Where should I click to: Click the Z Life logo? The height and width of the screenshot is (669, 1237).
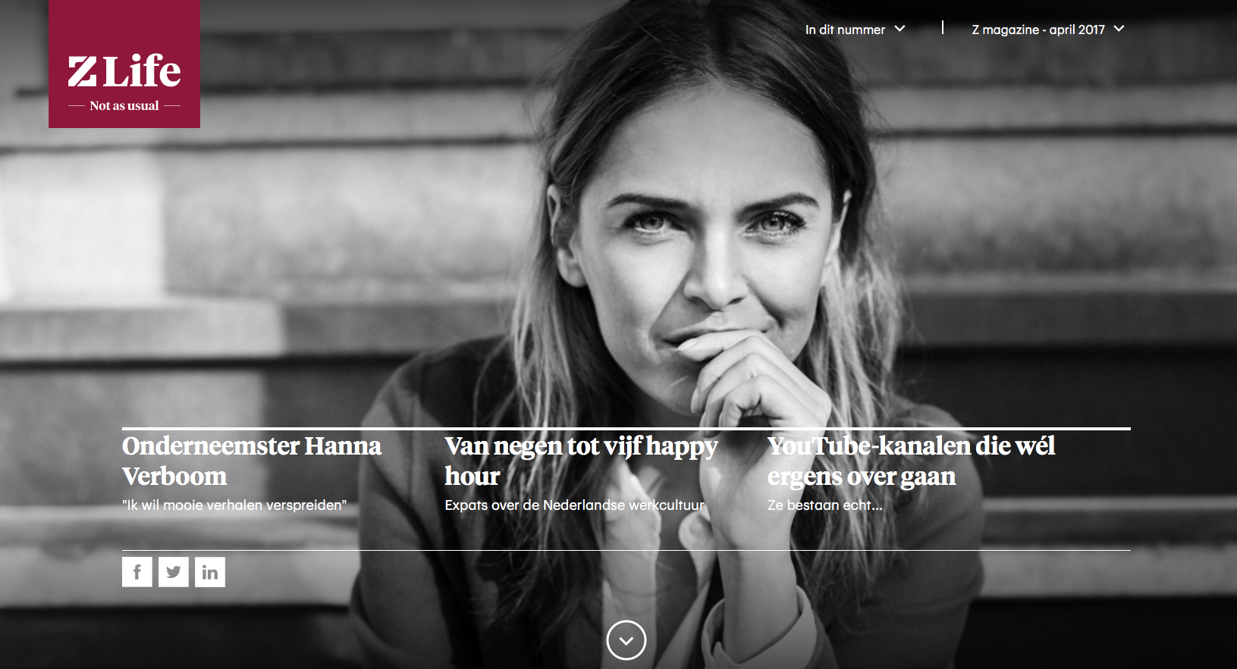tap(124, 64)
